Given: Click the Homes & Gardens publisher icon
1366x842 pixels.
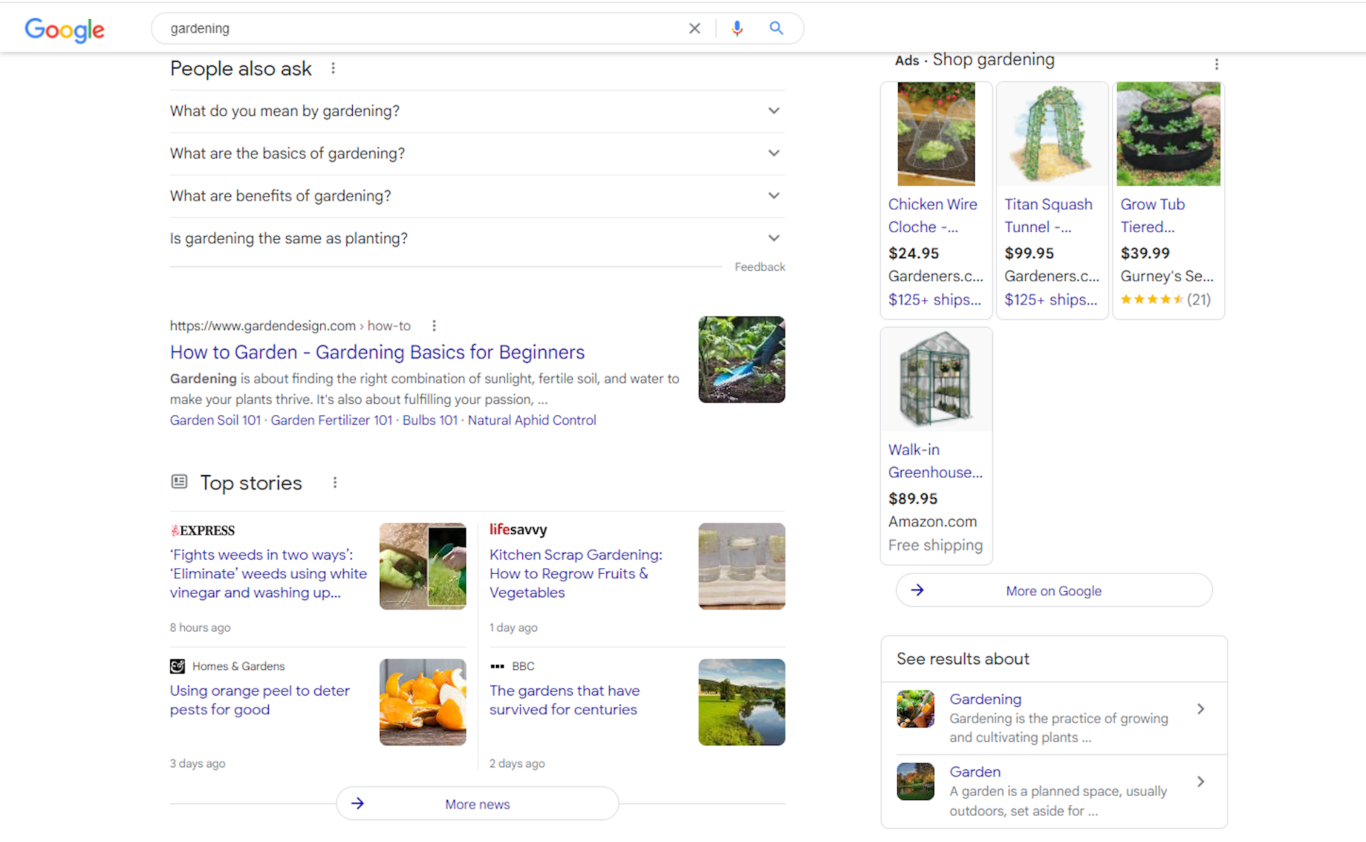Looking at the screenshot, I should [177, 666].
